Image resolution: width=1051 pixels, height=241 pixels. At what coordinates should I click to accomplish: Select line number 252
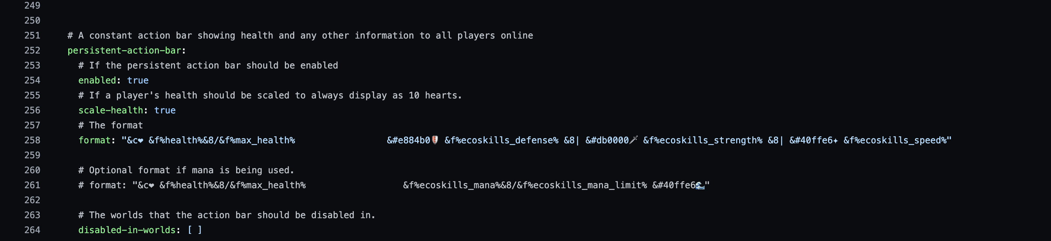coord(32,51)
